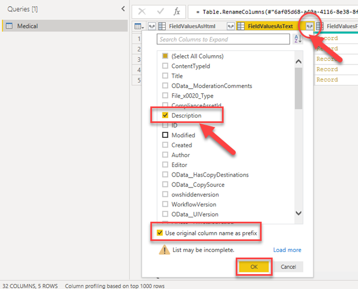This screenshot has width=358, height=289.
Task: Click column profiling status text
Action: [115, 286]
